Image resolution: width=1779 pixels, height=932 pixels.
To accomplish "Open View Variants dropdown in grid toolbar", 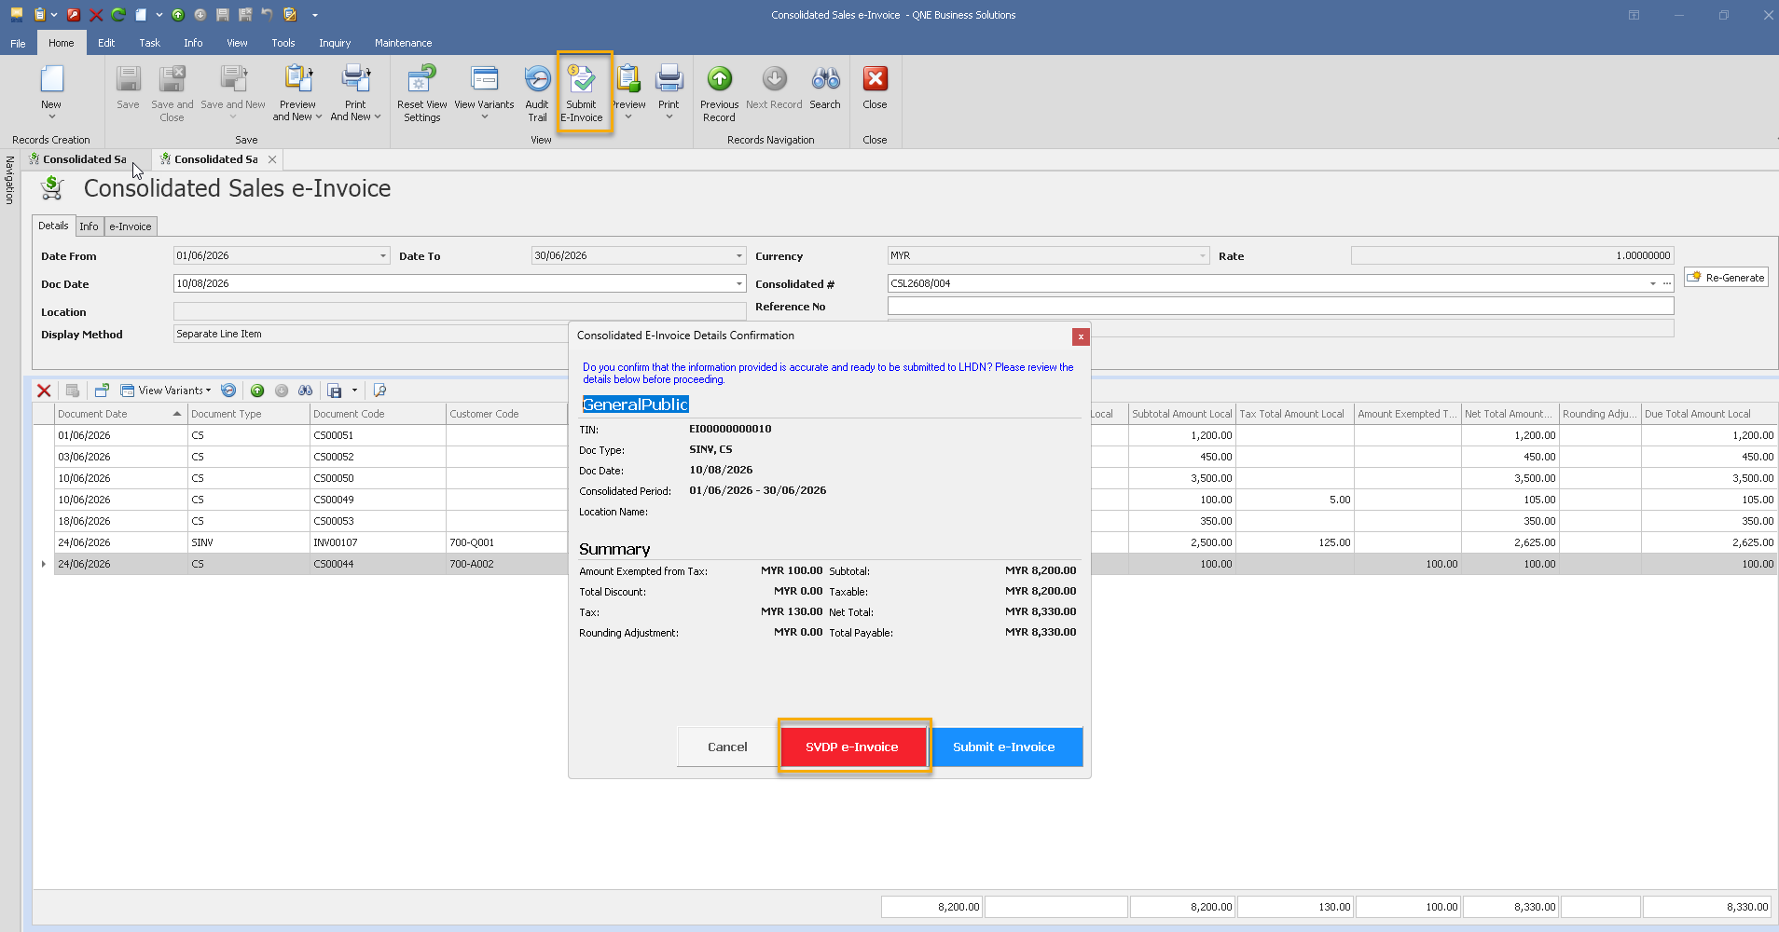I will tap(166, 391).
